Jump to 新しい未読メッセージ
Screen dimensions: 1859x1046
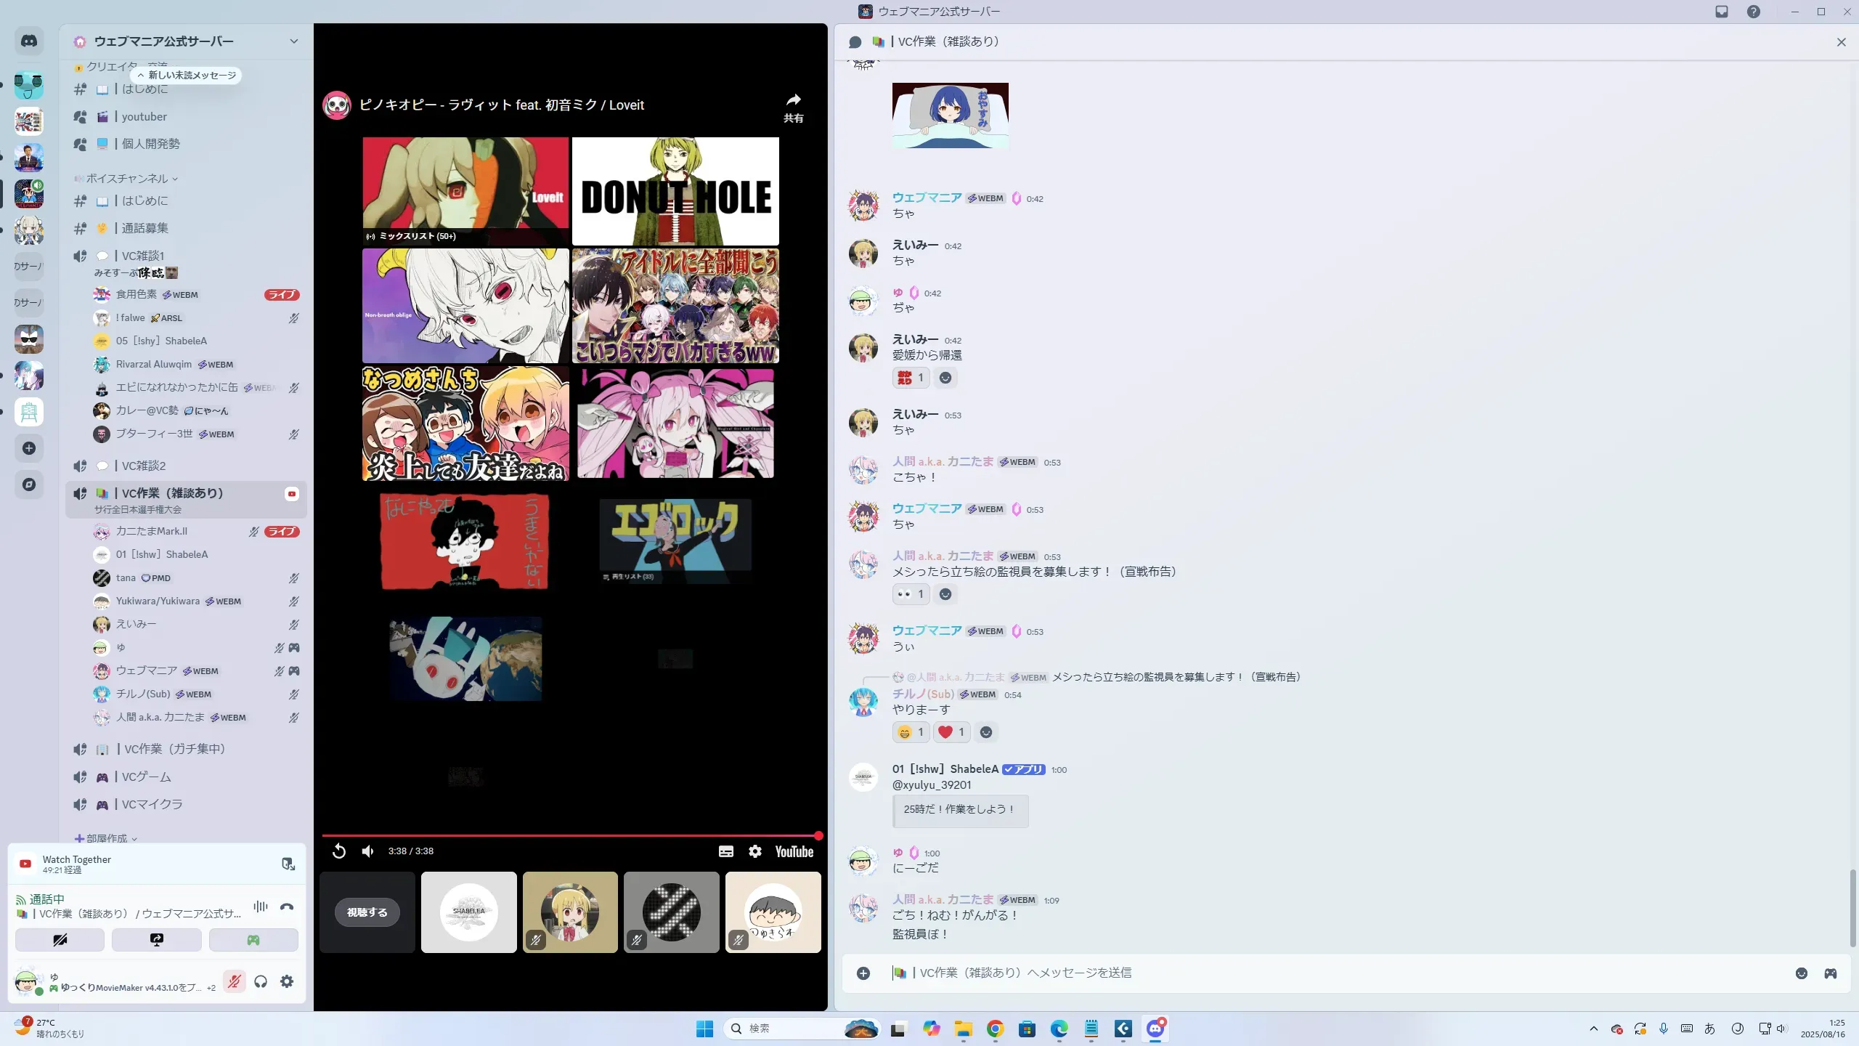pos(187,75)
